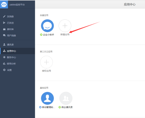The image size is (145, 118).
Task: Click the zabbix监控平台 title text
Action: (x=17, y=5)
